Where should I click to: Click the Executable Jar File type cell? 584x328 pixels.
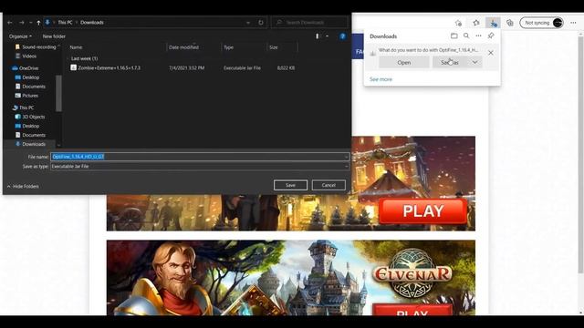(x=242, y=68)
